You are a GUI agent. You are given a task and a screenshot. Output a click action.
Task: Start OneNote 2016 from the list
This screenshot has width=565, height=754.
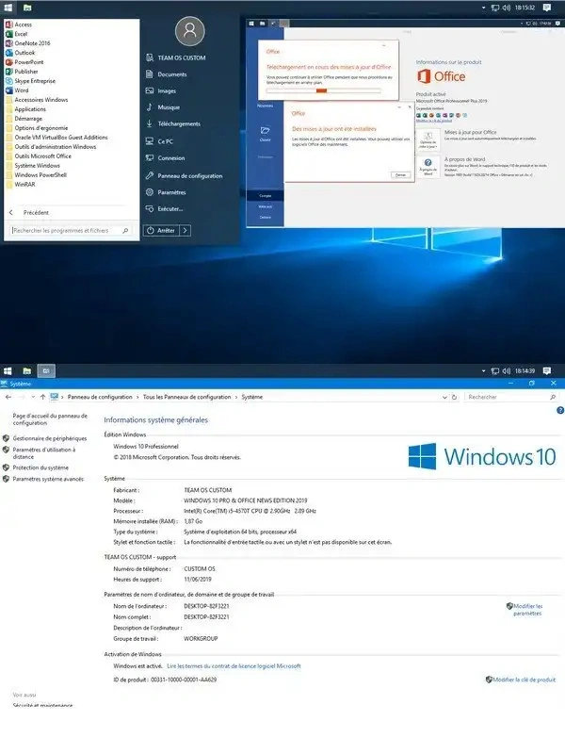pyautogui.click(x=32, y=42)
